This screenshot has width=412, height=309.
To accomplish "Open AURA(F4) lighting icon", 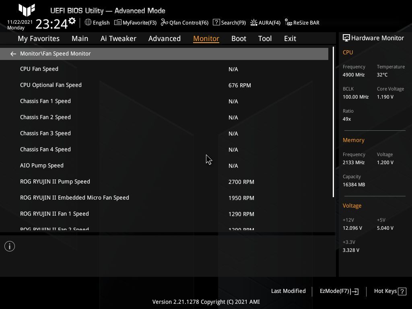I will [254, 23].
